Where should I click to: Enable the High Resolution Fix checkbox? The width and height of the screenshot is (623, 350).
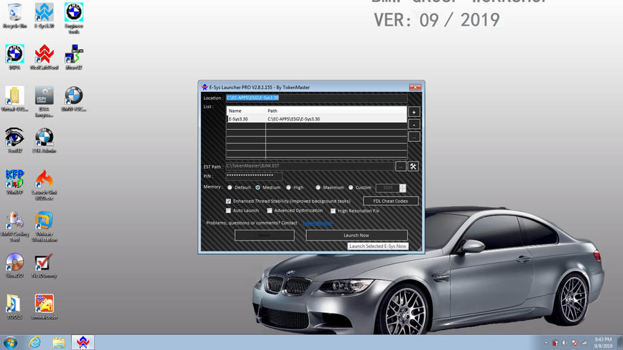click(x=333, y=211)
